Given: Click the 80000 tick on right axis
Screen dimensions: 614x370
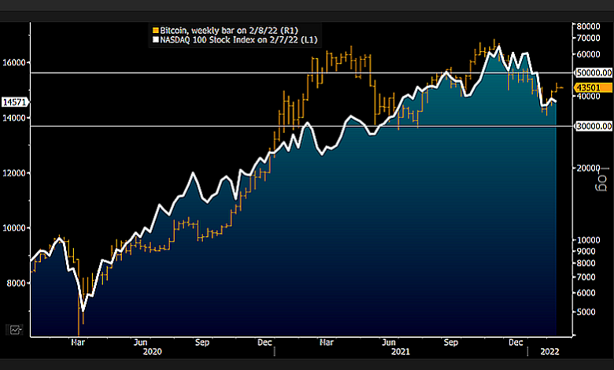Looking at the screenshot, I should click(x=588, y=26).
